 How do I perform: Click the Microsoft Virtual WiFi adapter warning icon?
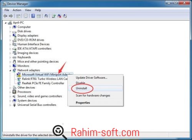19,74
